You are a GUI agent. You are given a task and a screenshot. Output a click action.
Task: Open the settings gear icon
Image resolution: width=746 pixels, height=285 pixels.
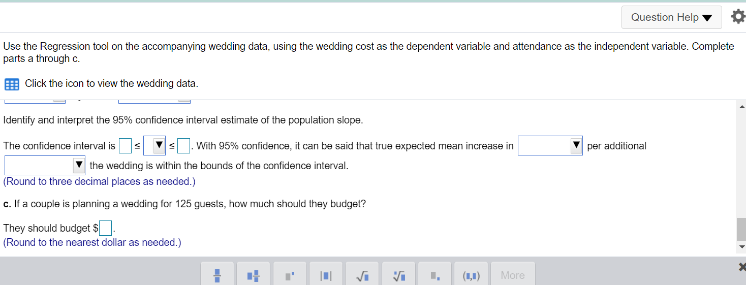738,17
